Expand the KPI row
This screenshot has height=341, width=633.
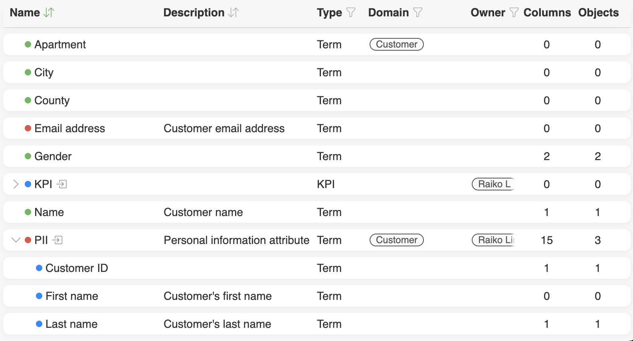click(x=16, y=184)
